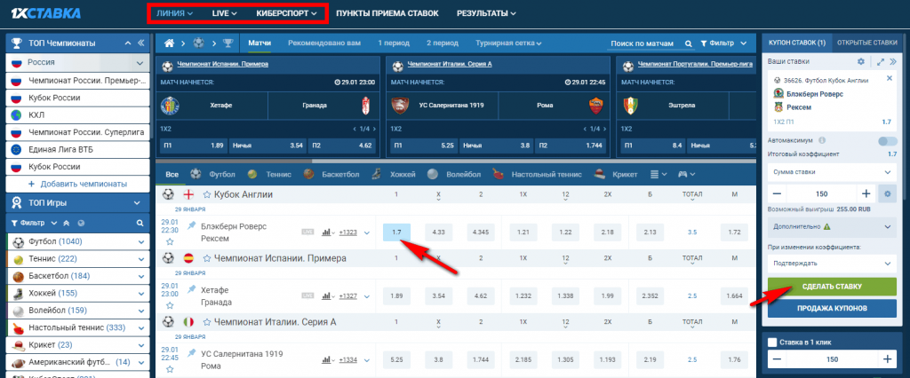Viewport: 910px width, 378px height.
Task: Open the Турнирная сетка dropdown
Action: click(508, 43)
